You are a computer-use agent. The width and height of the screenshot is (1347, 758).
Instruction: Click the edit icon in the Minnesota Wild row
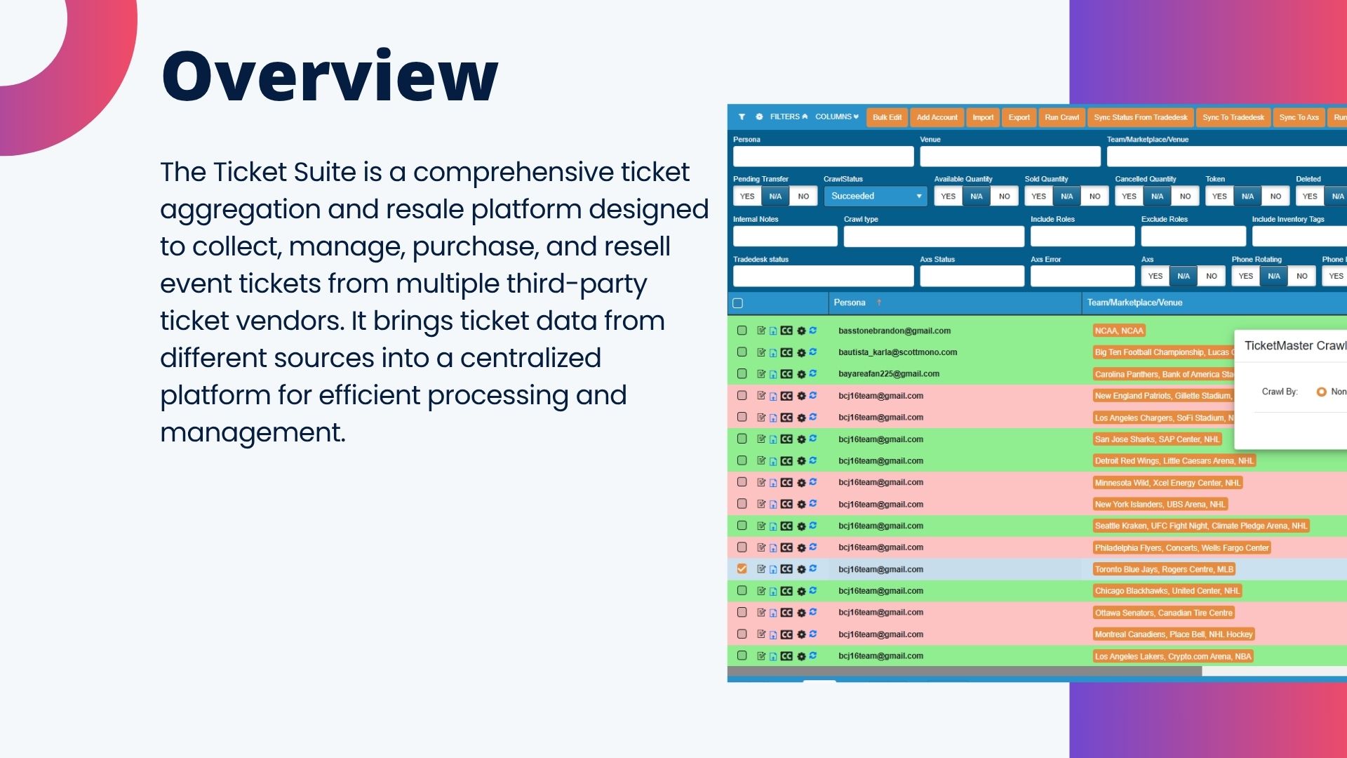click(761, 482)
